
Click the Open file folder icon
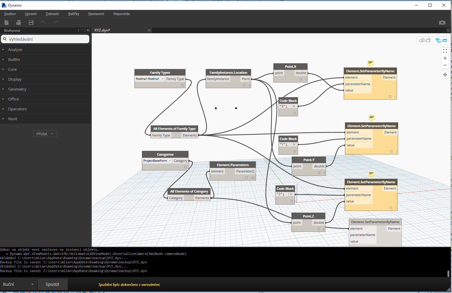[19, 22]
